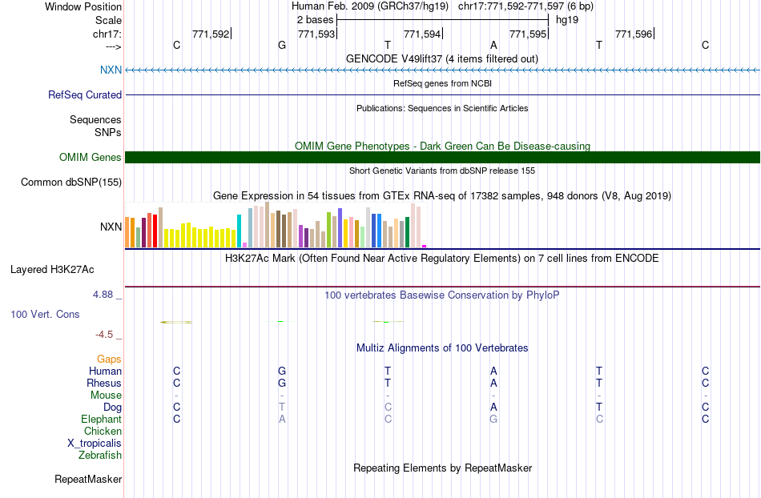
Task: Click the 771,596 position label
Action: point(634,34)
